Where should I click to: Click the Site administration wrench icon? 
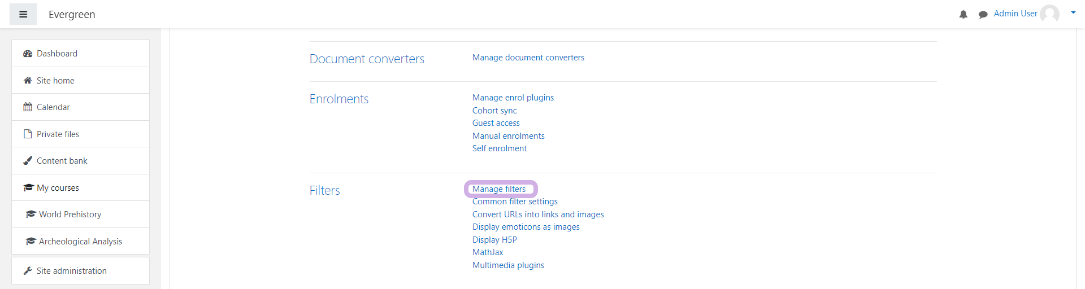point(28,271)
